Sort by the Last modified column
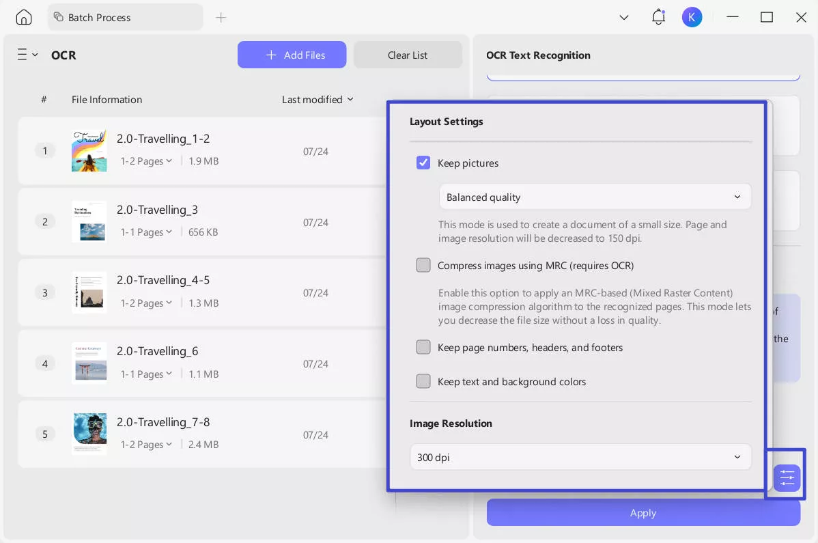Image resolution: width=818 pixels, height=543 pixels. [x=318, y=100]
